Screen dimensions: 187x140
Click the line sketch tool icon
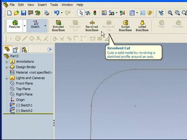pos(25,38)
